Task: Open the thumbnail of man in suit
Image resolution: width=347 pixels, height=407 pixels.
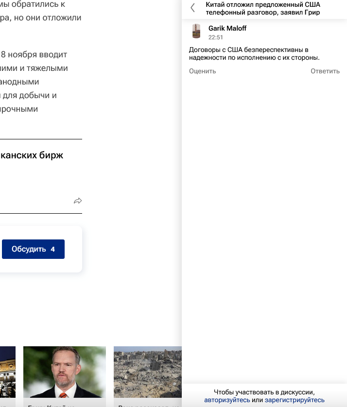Action: tap(64, 372)
